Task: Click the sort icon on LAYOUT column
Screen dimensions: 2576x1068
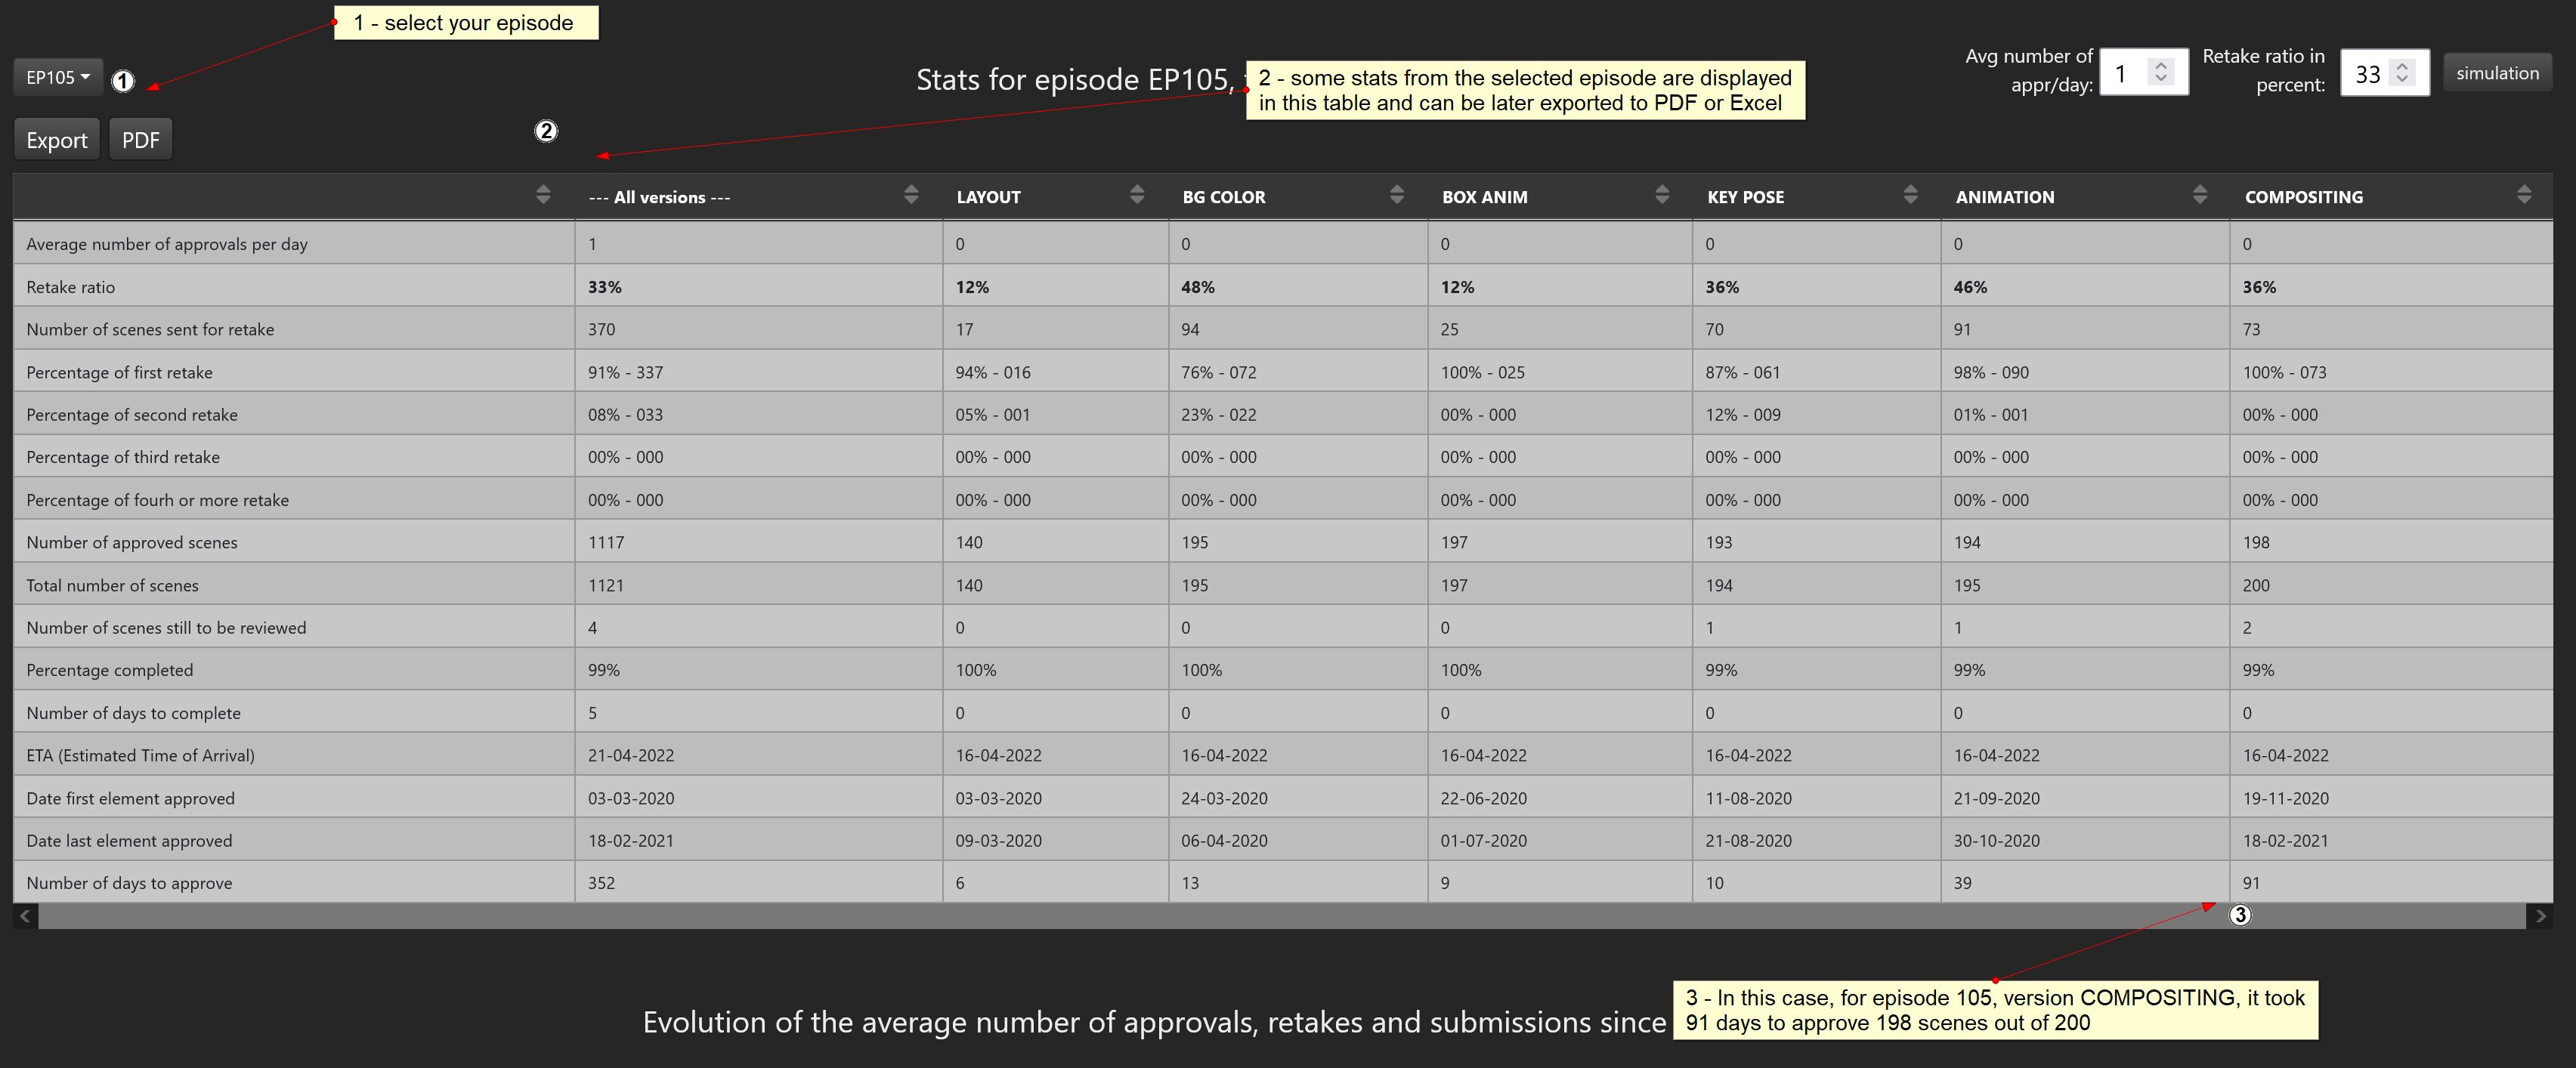Action: click(x=1137, y=195)
